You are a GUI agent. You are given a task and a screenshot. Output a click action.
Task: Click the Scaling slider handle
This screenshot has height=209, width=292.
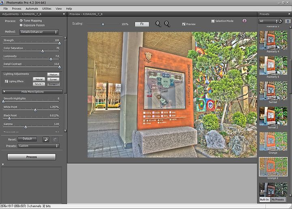[103, 24]
